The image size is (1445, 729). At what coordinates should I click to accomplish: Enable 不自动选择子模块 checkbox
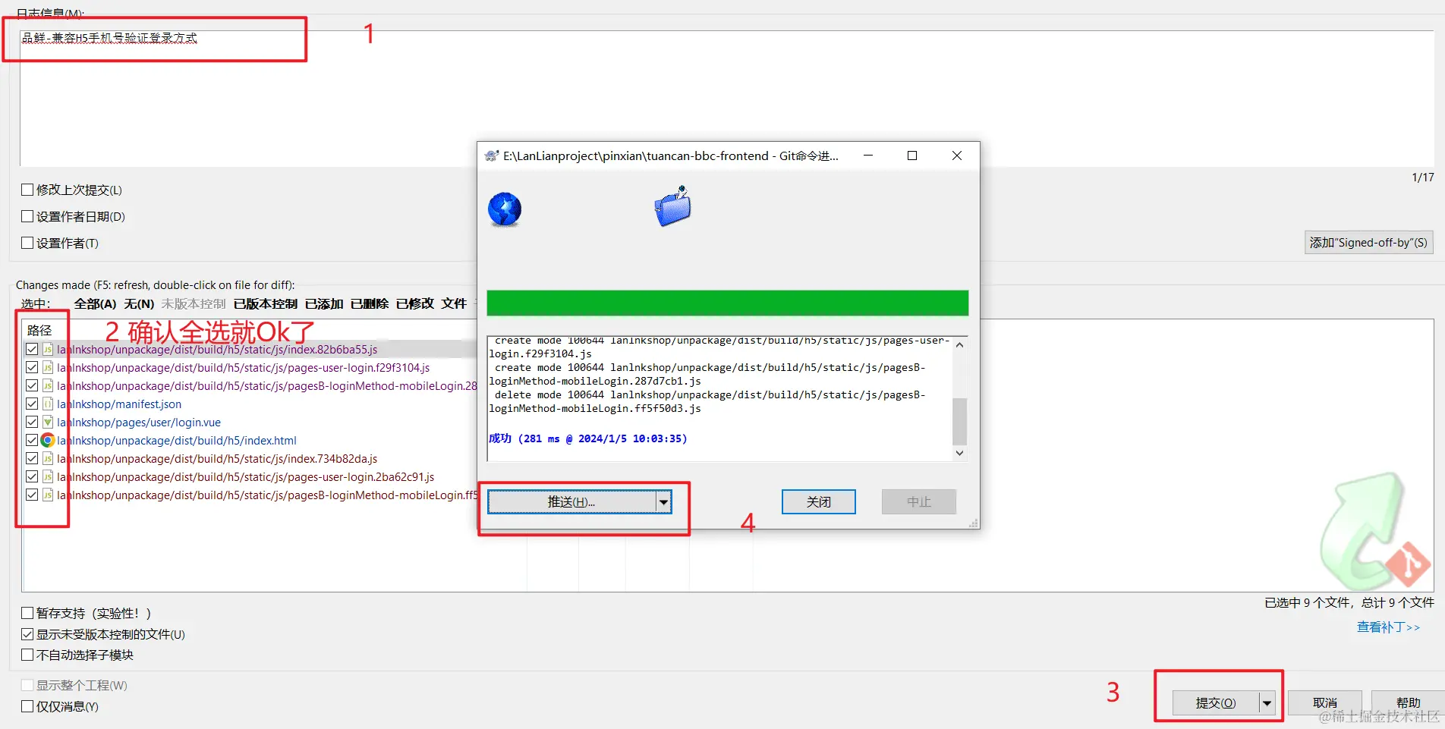[x=27, y=655]
